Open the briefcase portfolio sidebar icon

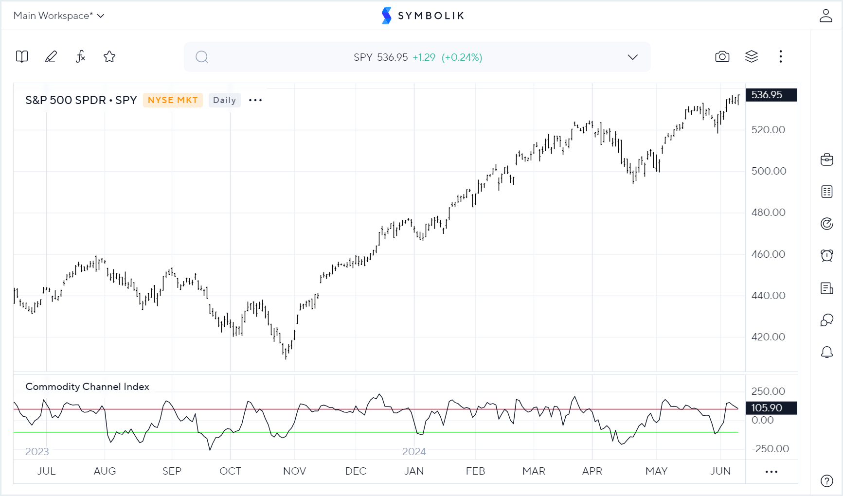827,159
